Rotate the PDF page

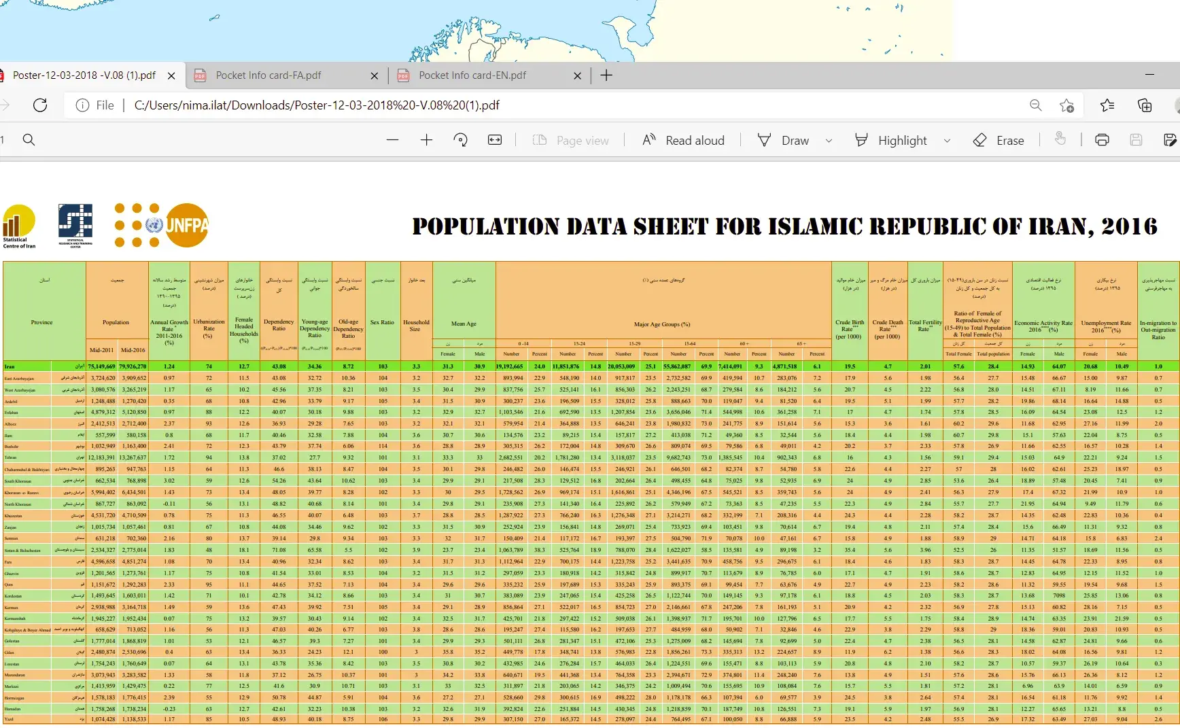pos(461,140)
